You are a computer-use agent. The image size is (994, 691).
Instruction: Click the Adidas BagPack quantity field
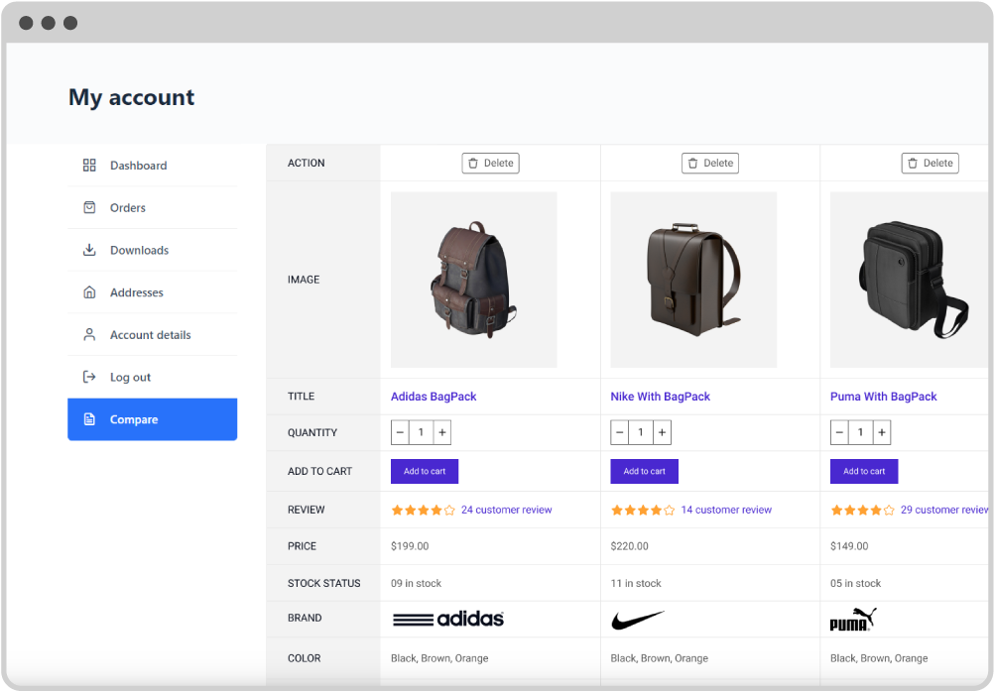pos(421,432)
